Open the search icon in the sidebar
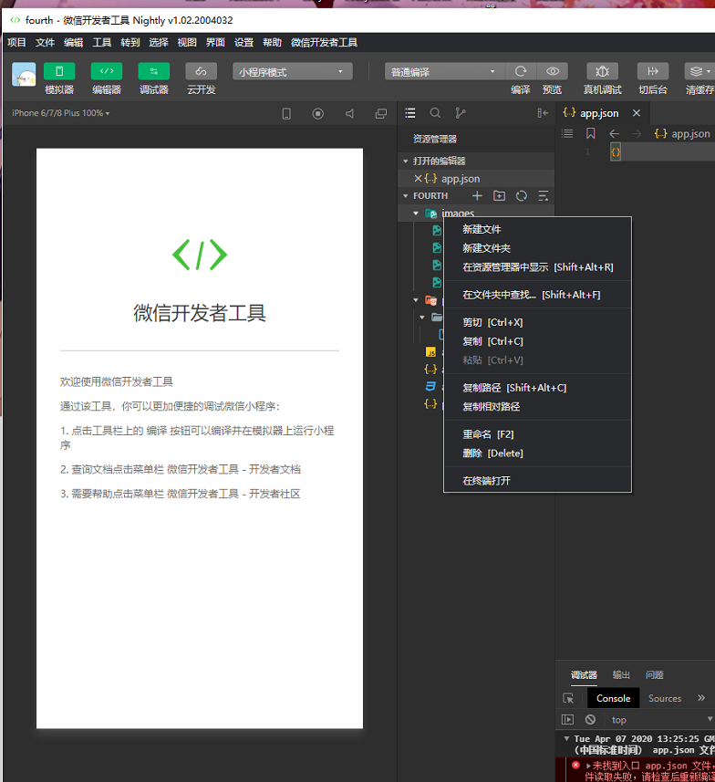 pos(435,113)
